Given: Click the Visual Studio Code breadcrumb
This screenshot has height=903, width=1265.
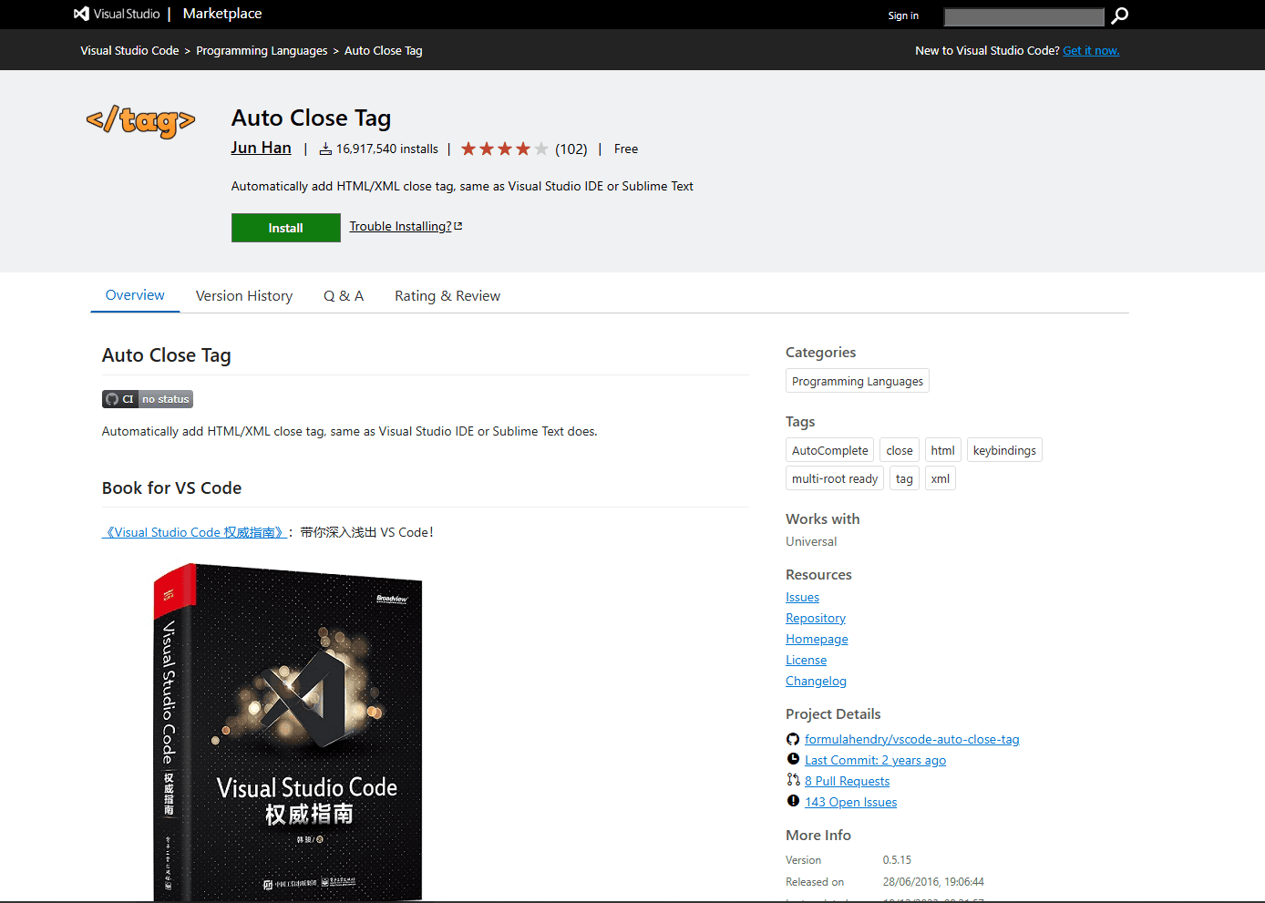Looking at the screenshot, I should [129, 51].
